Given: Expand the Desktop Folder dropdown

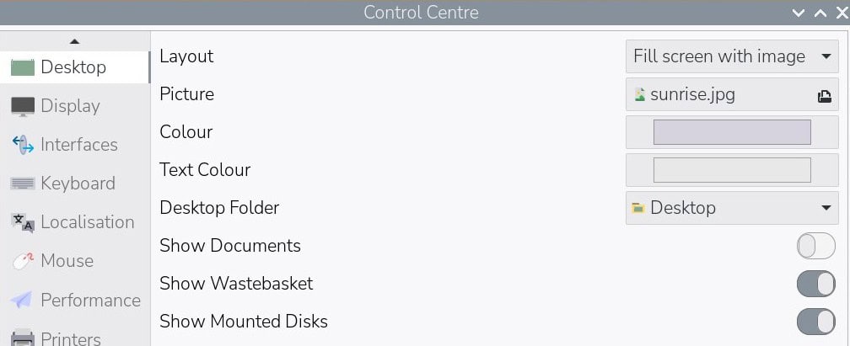Looking at the screenshot, I should tap(732, 208).
